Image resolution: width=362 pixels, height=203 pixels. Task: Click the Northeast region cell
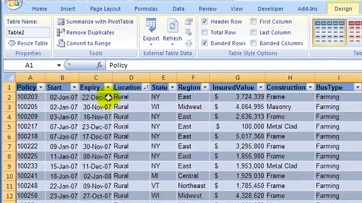tap(193, 186)
